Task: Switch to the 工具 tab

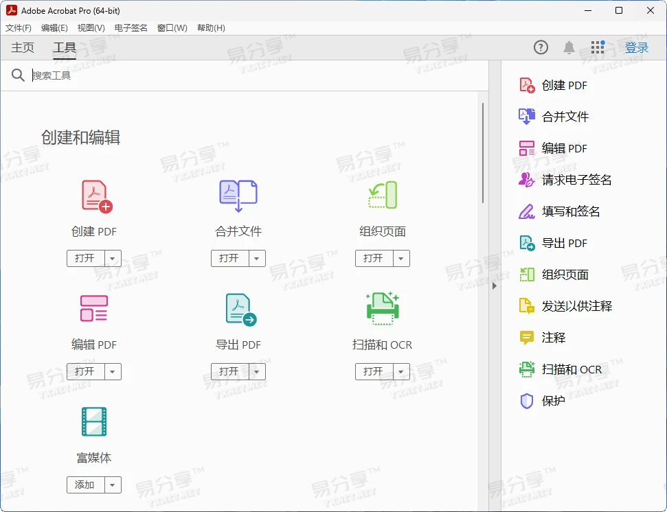Action: [65, 47]
